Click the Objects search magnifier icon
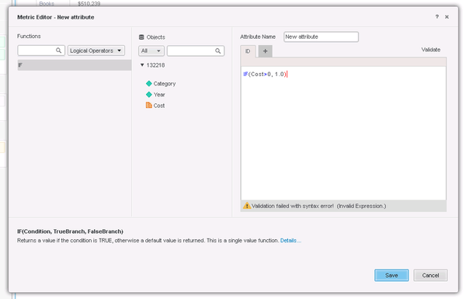466x299 pixels. 217,50
